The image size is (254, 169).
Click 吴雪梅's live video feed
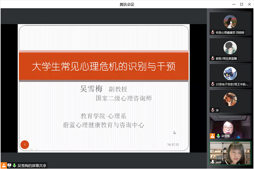(230, 125)
